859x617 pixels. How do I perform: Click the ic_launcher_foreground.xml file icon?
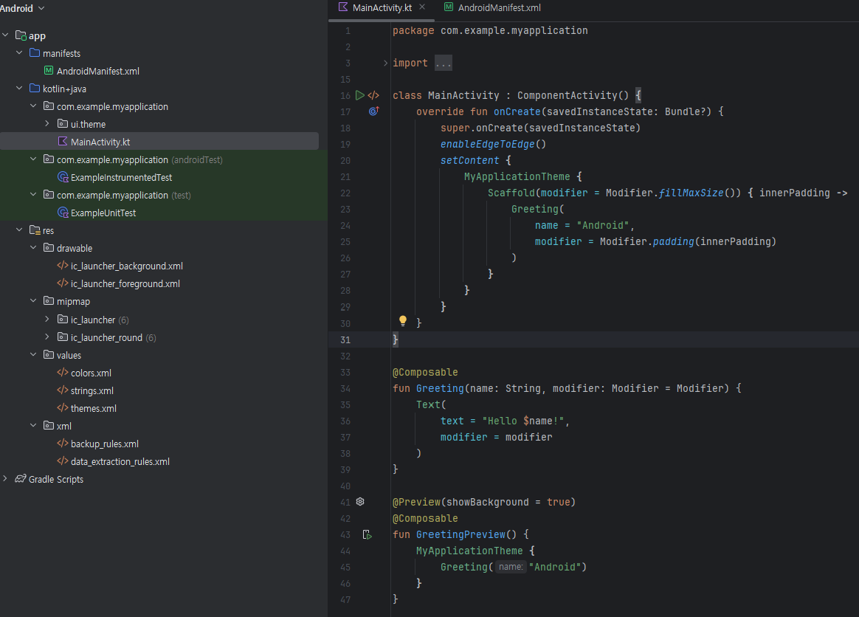click(x=63, y=283)
